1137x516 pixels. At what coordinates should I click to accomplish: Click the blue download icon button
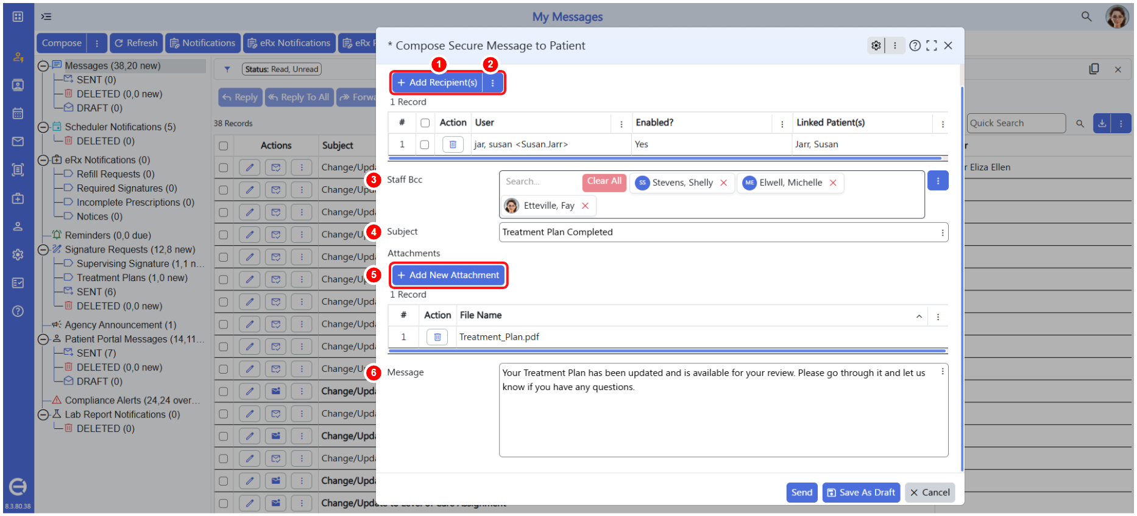click(1102, 124)
